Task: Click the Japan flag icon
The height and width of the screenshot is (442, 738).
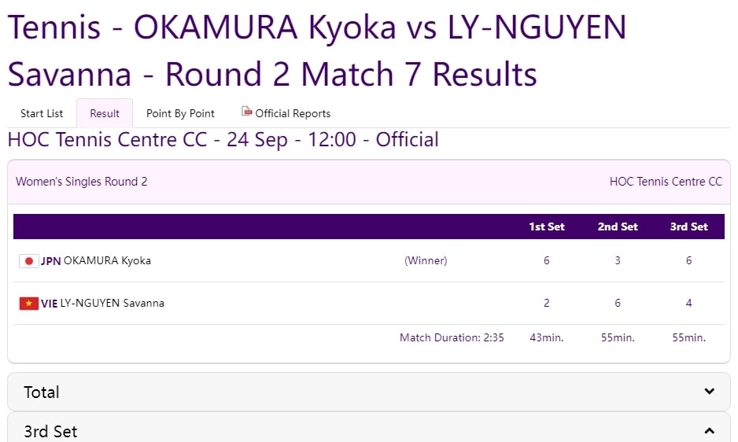Action: (x=28, y=261)
